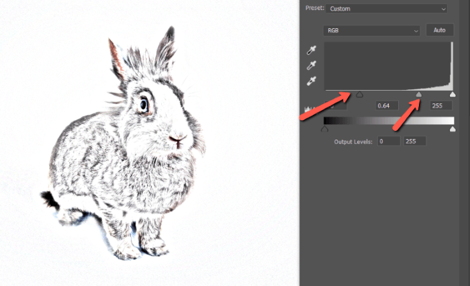Viewport: 470px width, 286px height.
Task: Click the output levels gradient bar
Action: click(x=389, y=121)
